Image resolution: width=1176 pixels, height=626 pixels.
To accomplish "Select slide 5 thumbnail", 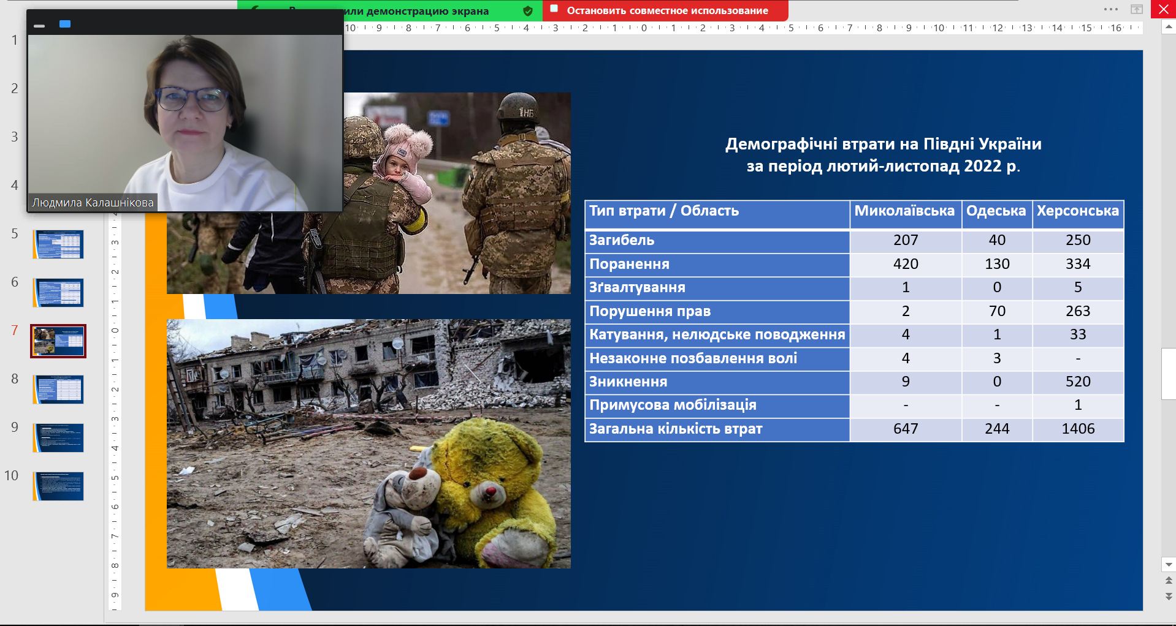I will pos(59,244).
